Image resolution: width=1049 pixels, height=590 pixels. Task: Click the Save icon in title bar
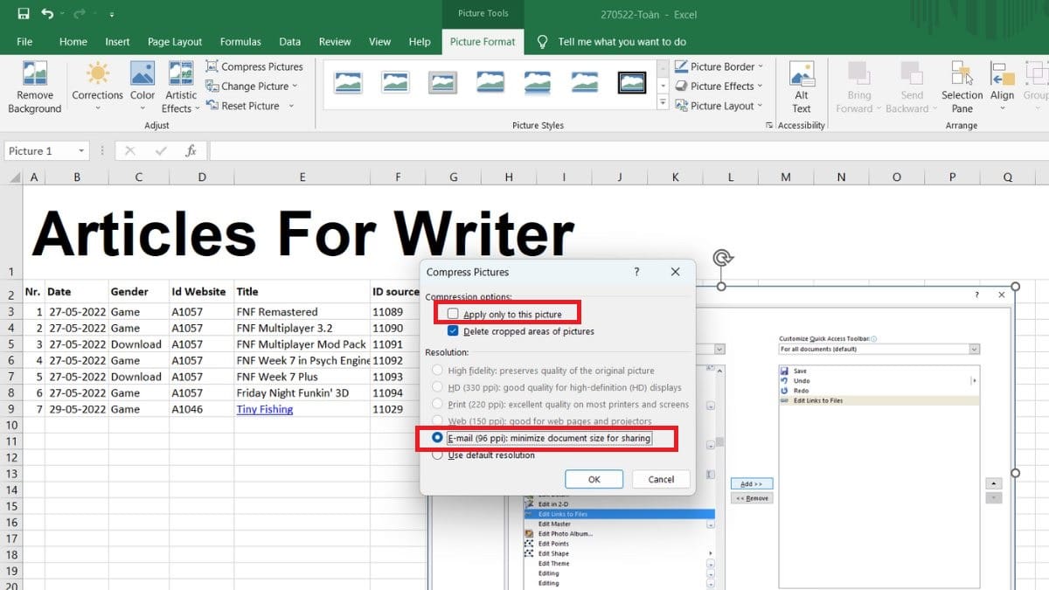tap(24, 14)
